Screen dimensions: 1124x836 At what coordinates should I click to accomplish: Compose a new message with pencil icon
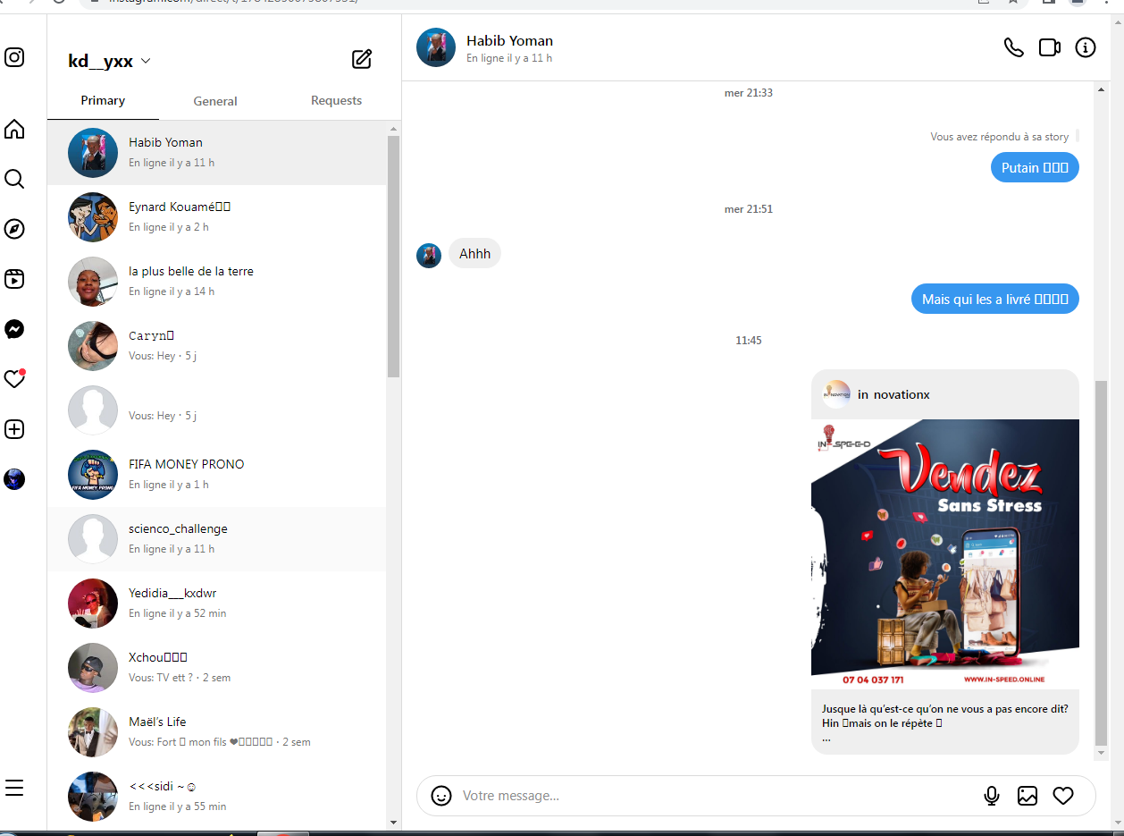(x=361, y=60)
